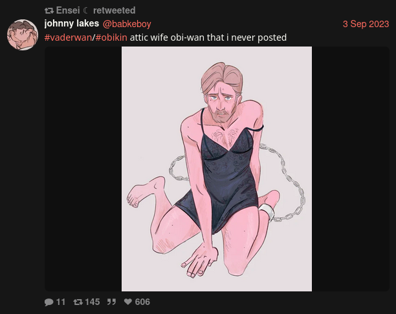
Task: Click the retweet count 145
Action: tap(93, 302)
